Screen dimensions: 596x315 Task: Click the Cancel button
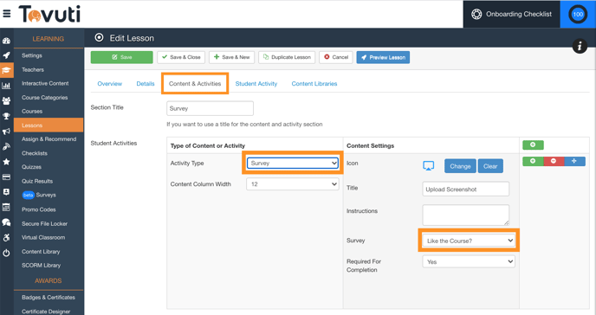tap(336, 57)
